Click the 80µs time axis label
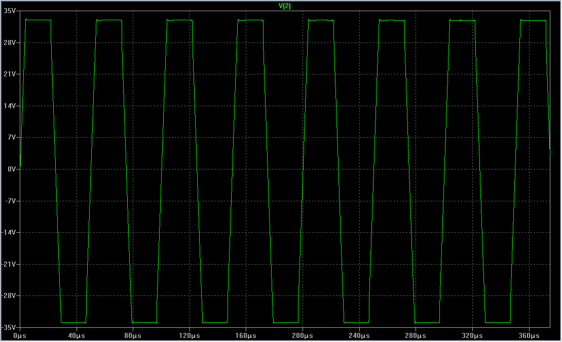 pyautogui.click(x=133, y=336)
